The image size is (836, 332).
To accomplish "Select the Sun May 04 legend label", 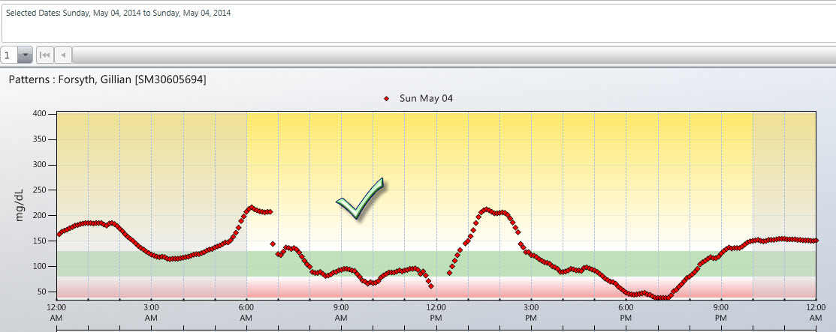I will (426, 98).
